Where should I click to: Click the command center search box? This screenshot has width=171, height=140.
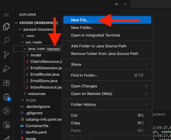click(151, 4)
